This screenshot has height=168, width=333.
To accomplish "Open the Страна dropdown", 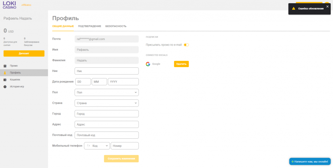I will [107, 103].
